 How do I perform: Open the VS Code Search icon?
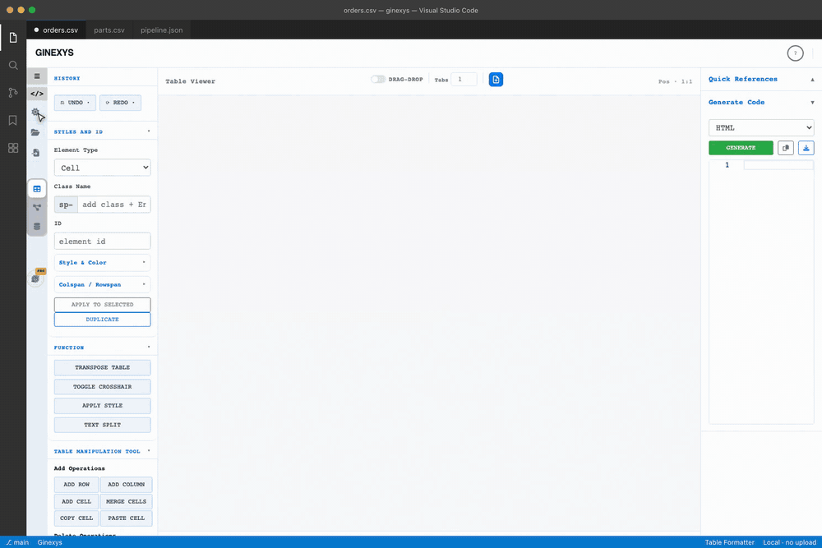[x=13, y=66]
